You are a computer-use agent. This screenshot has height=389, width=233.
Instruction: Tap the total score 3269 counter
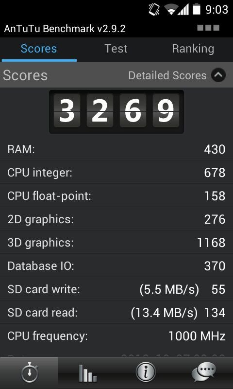116,112
